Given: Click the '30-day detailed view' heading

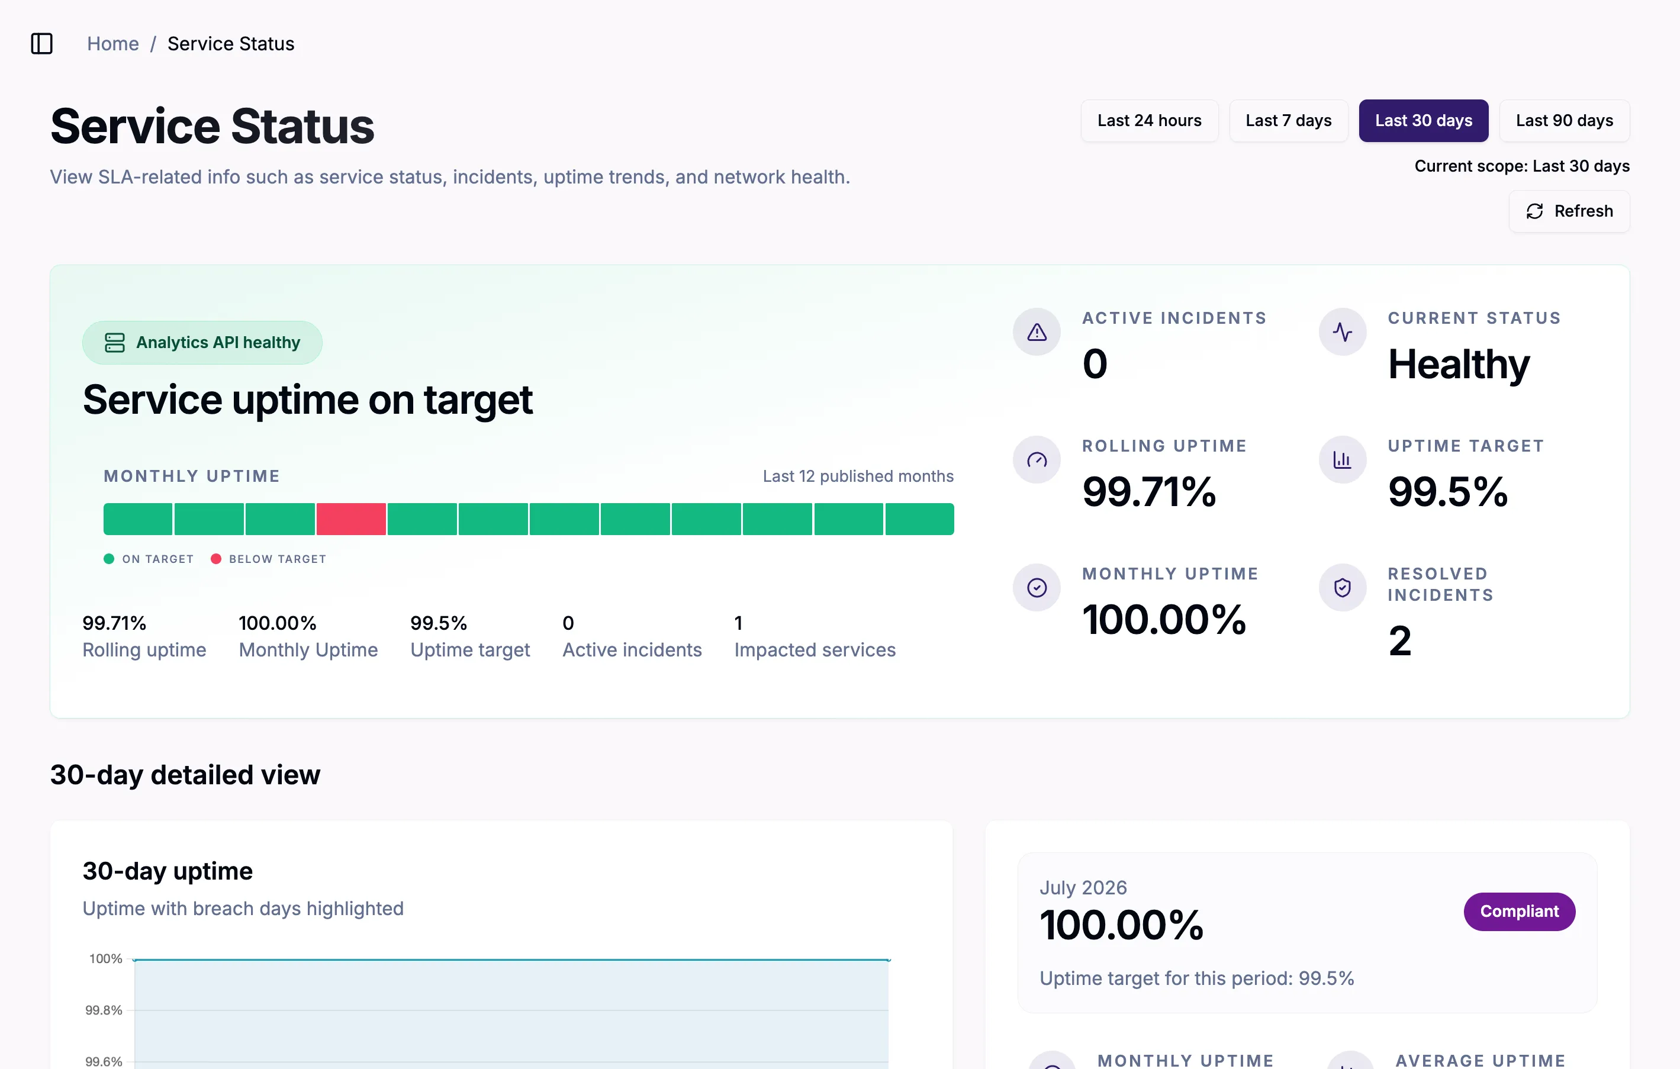Looking at the screenshot, I should point(185,775).
